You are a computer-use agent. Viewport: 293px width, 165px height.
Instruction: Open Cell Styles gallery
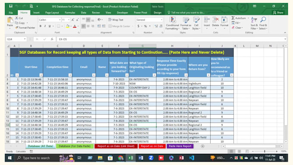[196, 23]
